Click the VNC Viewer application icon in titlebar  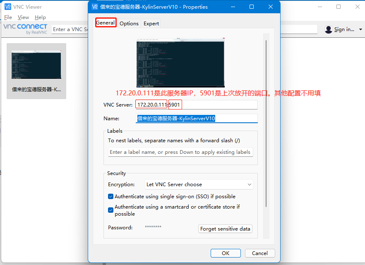[9, 7]
